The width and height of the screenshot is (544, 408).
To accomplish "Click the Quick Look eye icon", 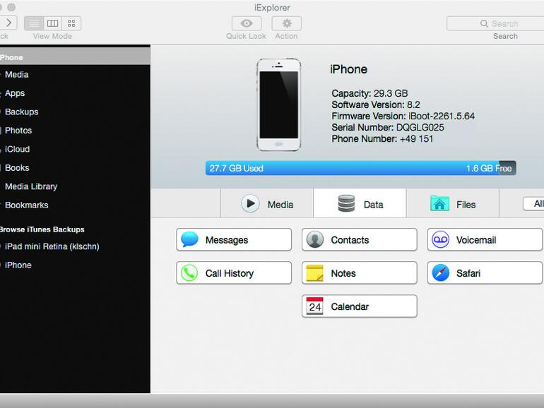I will [x=247, y=23].
